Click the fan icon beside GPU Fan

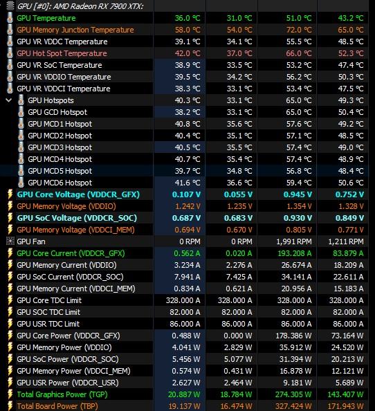pyautogui.click(x=10, y=241)
